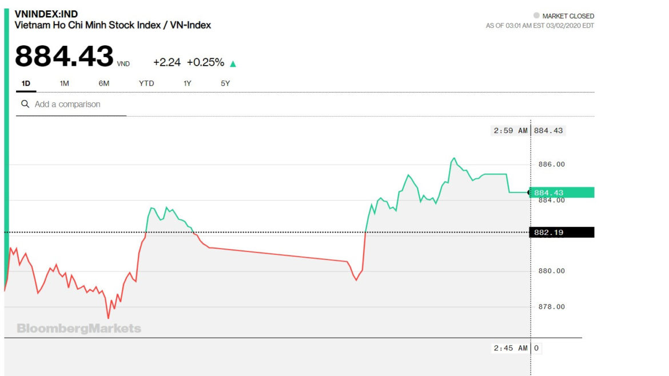Click the BloombergMarkets watermark logo
The image size is (669, 376).
pos(79,329)
